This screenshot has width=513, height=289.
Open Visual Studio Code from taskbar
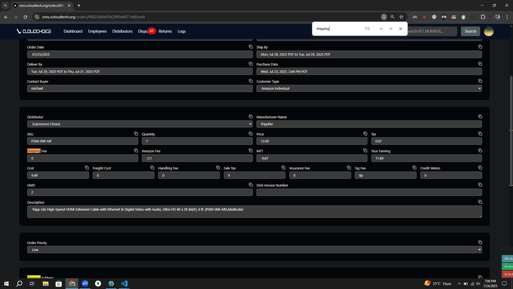124,284
